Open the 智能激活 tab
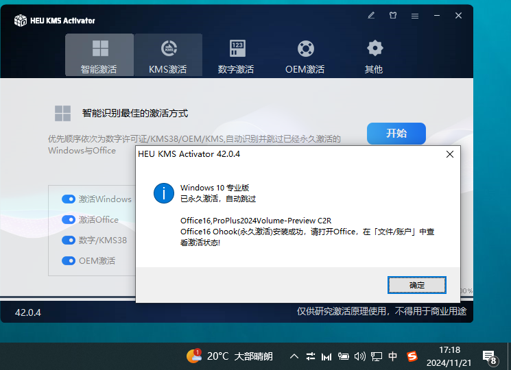This screenshot has height=370, width=511. 99,55
